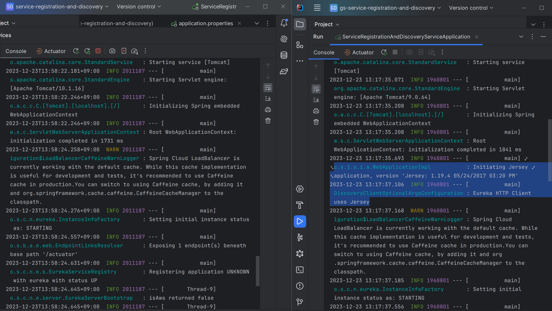Toggle soft-wrap in right console
Screen dimensions: 552x311
click(316, 89)
